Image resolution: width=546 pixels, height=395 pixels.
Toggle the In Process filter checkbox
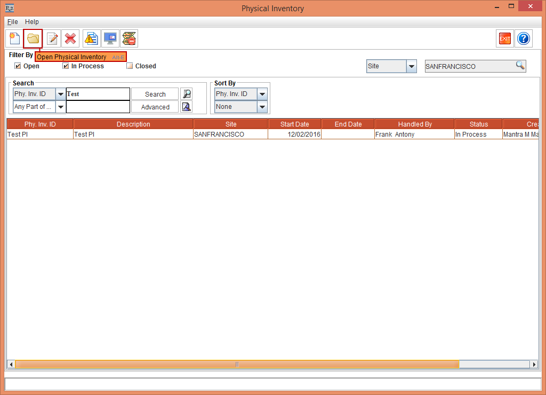coord(66,66)
